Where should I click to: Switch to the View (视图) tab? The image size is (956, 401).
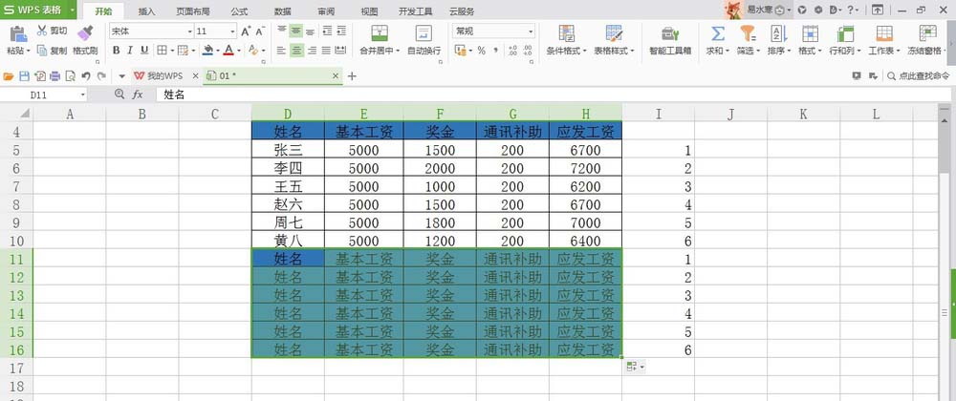[369, 11]
